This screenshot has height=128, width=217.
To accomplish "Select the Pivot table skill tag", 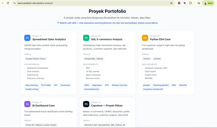I will coord(46,85).
